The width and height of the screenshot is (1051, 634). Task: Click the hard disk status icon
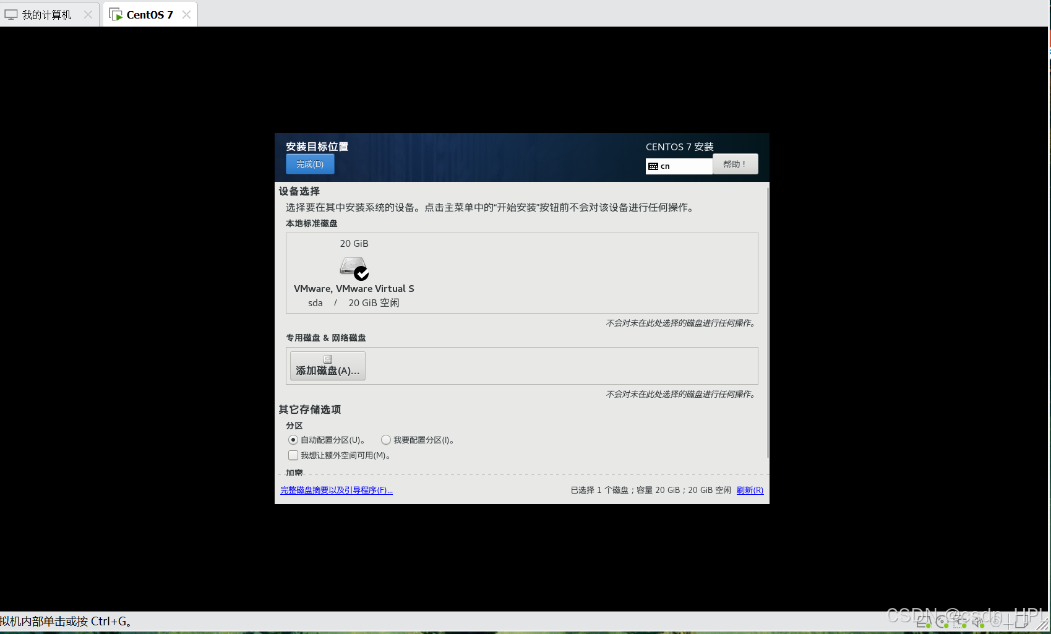coord(924,622)
